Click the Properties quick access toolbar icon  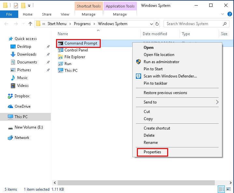click(x=16, y=5)
